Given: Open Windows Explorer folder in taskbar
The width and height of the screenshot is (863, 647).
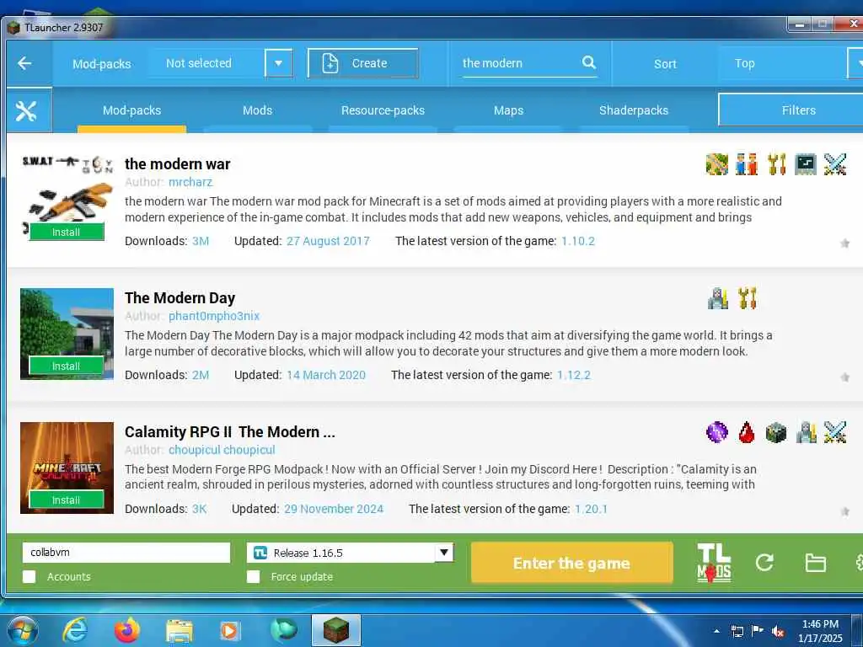Looking at the screenshot, I should [180, 630].
